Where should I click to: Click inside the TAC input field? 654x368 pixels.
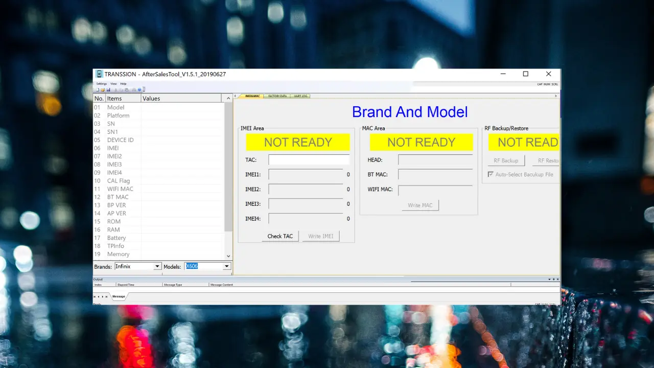(x=308, y=159)
